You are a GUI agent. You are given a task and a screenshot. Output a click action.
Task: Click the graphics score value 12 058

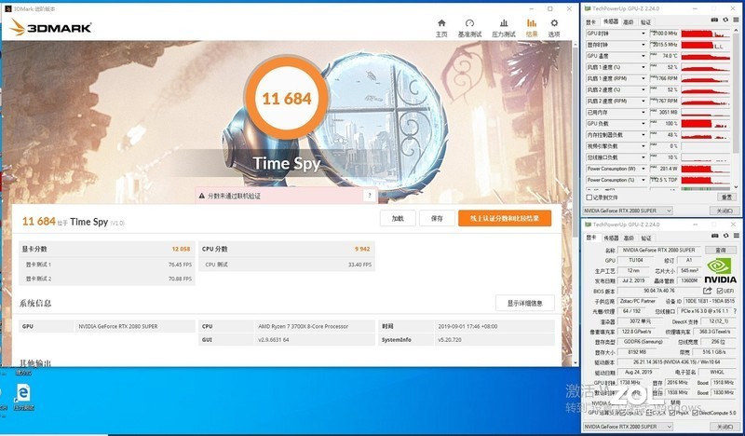(181, 249)
